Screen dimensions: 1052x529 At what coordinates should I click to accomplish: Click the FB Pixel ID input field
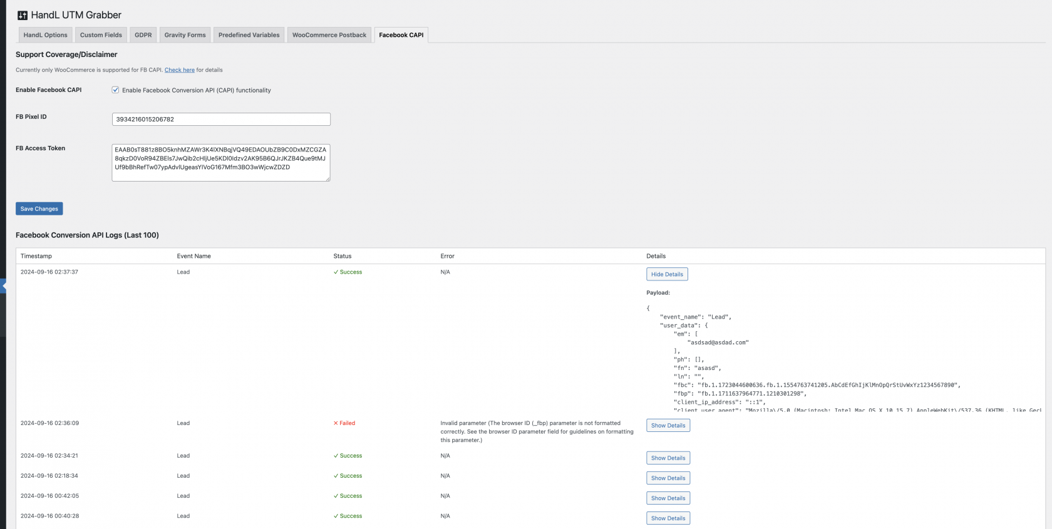[x=221, y=119]
